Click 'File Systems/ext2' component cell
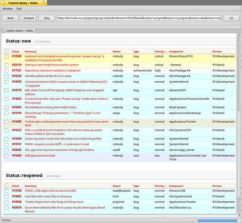This screenshot has width=242, height=223. pos(181,196)
